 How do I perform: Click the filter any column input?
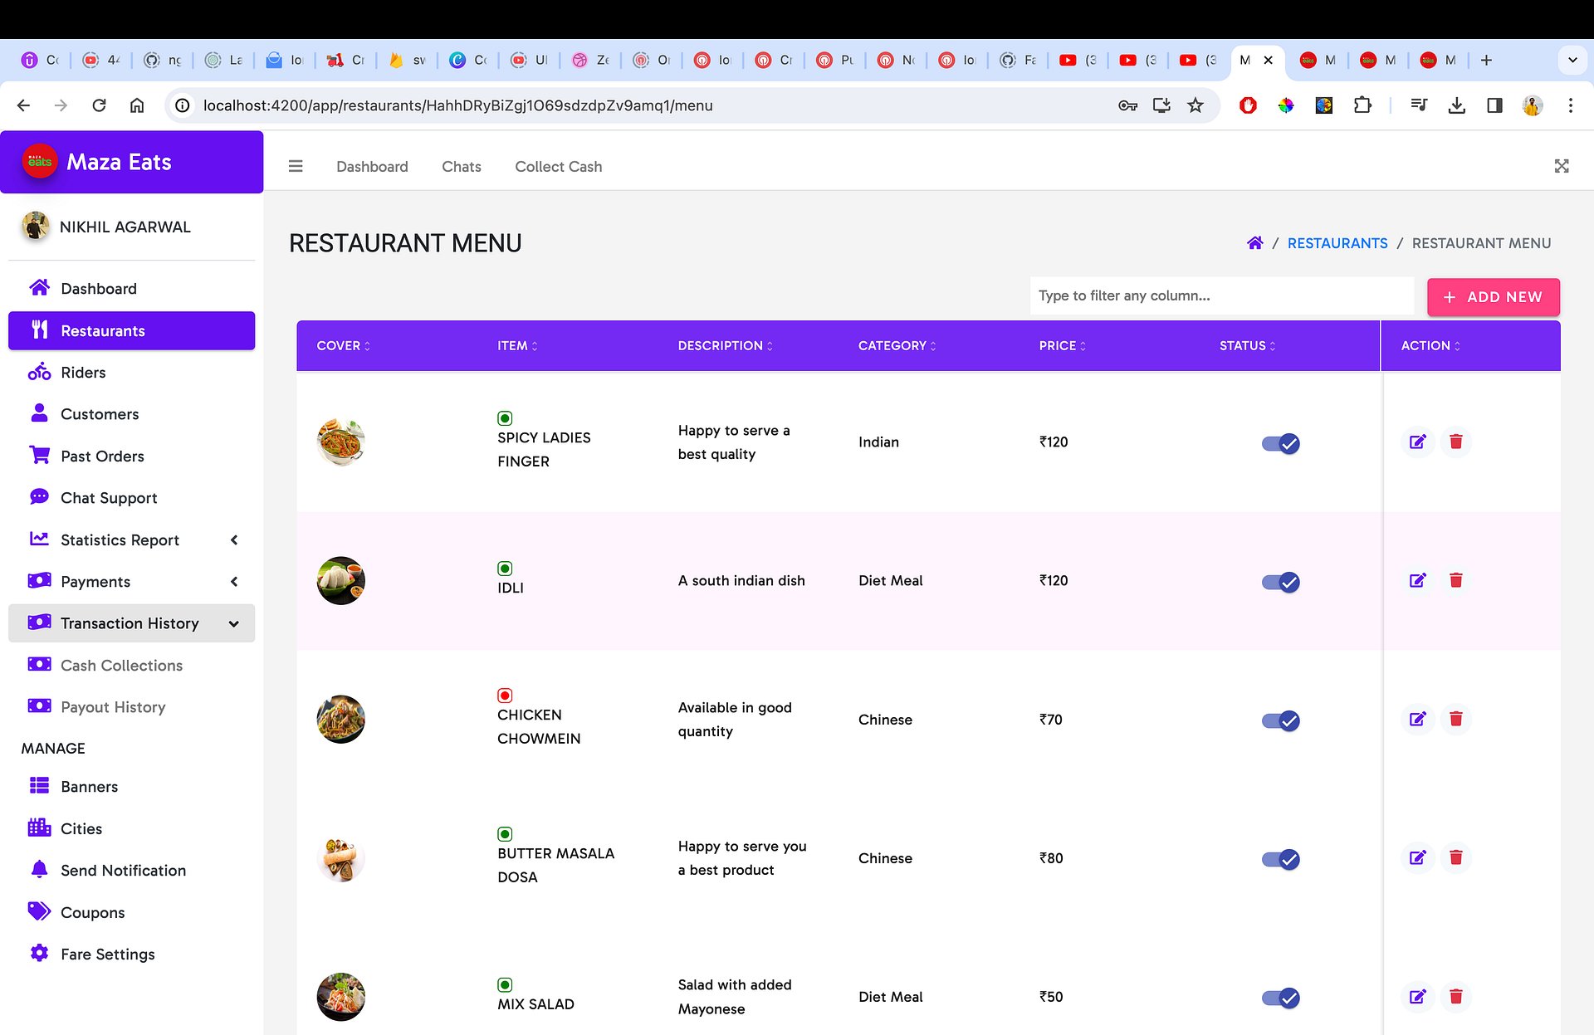pyautogui.click(x=1221, y=295)
